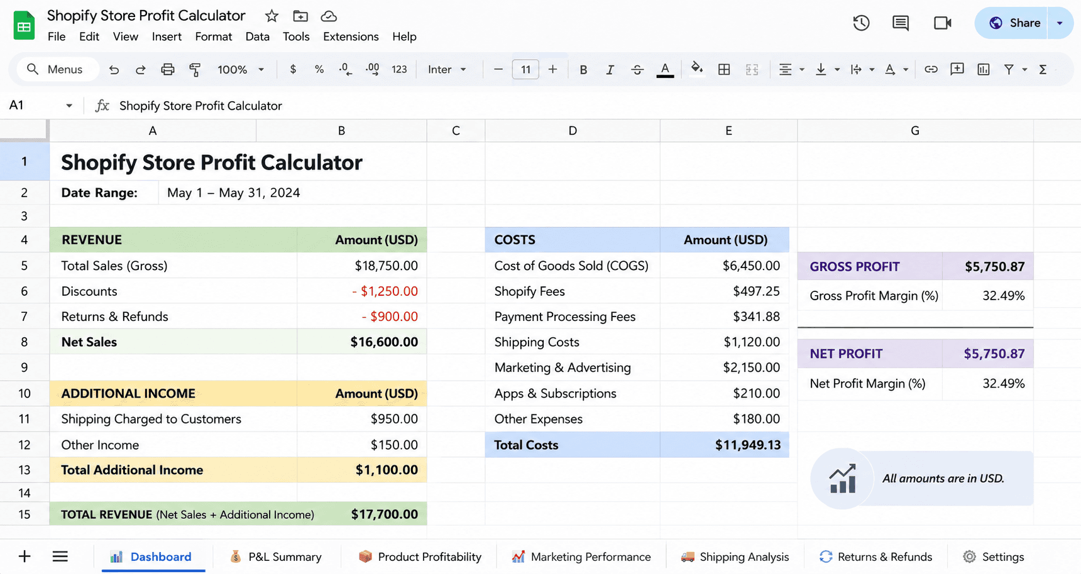1081x574 pixels.
Task: Click the Google Sheets home logo
Action: pos(24,26)
